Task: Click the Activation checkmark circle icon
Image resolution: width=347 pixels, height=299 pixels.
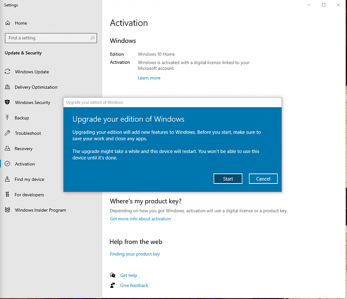Action: click(7, 164)
